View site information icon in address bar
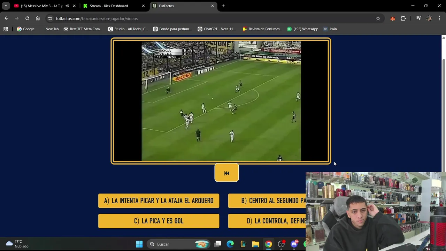The width and height of the screenshot is (446, 251). coord(50,18)
